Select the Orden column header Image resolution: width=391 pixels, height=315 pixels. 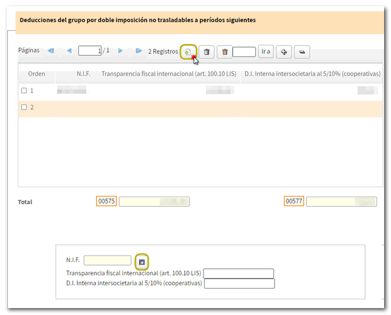pos(37,74)
